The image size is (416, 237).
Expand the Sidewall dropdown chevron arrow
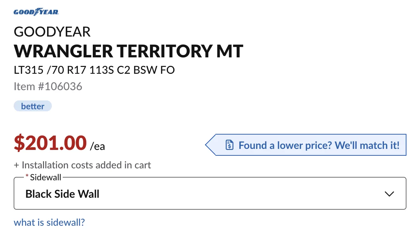(x=389, y=194)
